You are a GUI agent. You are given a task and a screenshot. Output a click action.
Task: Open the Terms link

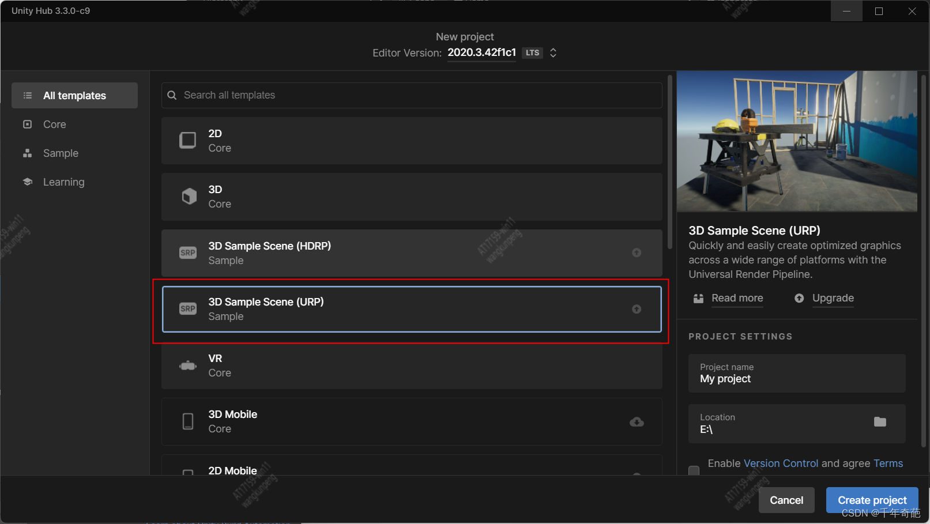point(888,463)
